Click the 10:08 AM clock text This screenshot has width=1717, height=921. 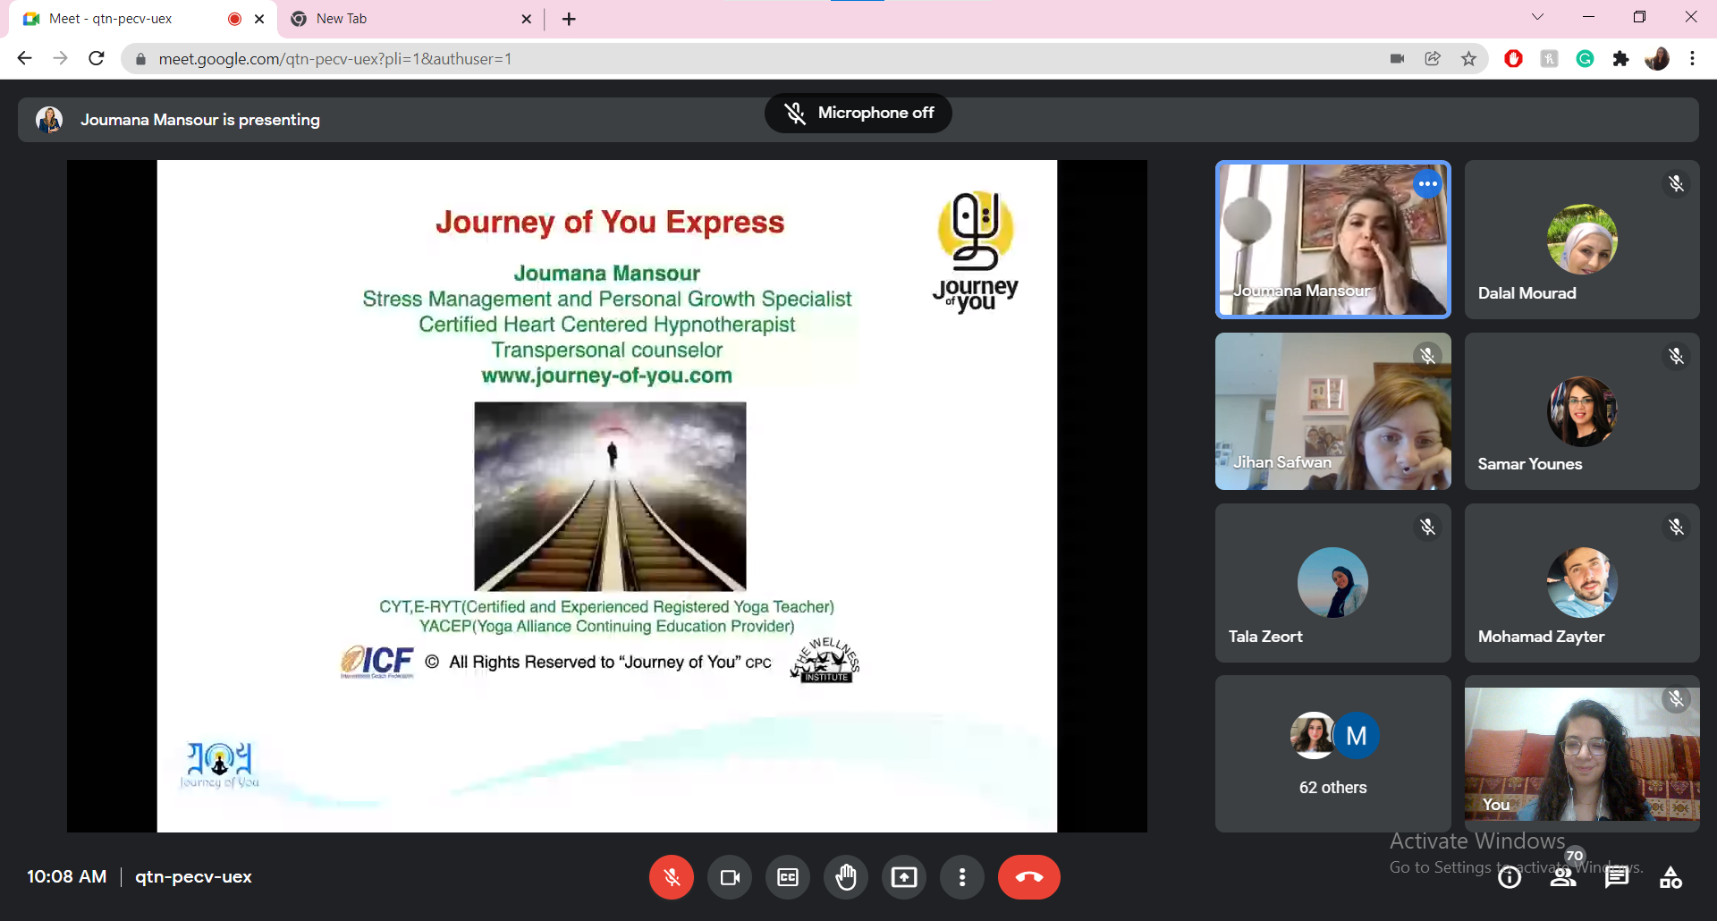(x=67, y=877)
